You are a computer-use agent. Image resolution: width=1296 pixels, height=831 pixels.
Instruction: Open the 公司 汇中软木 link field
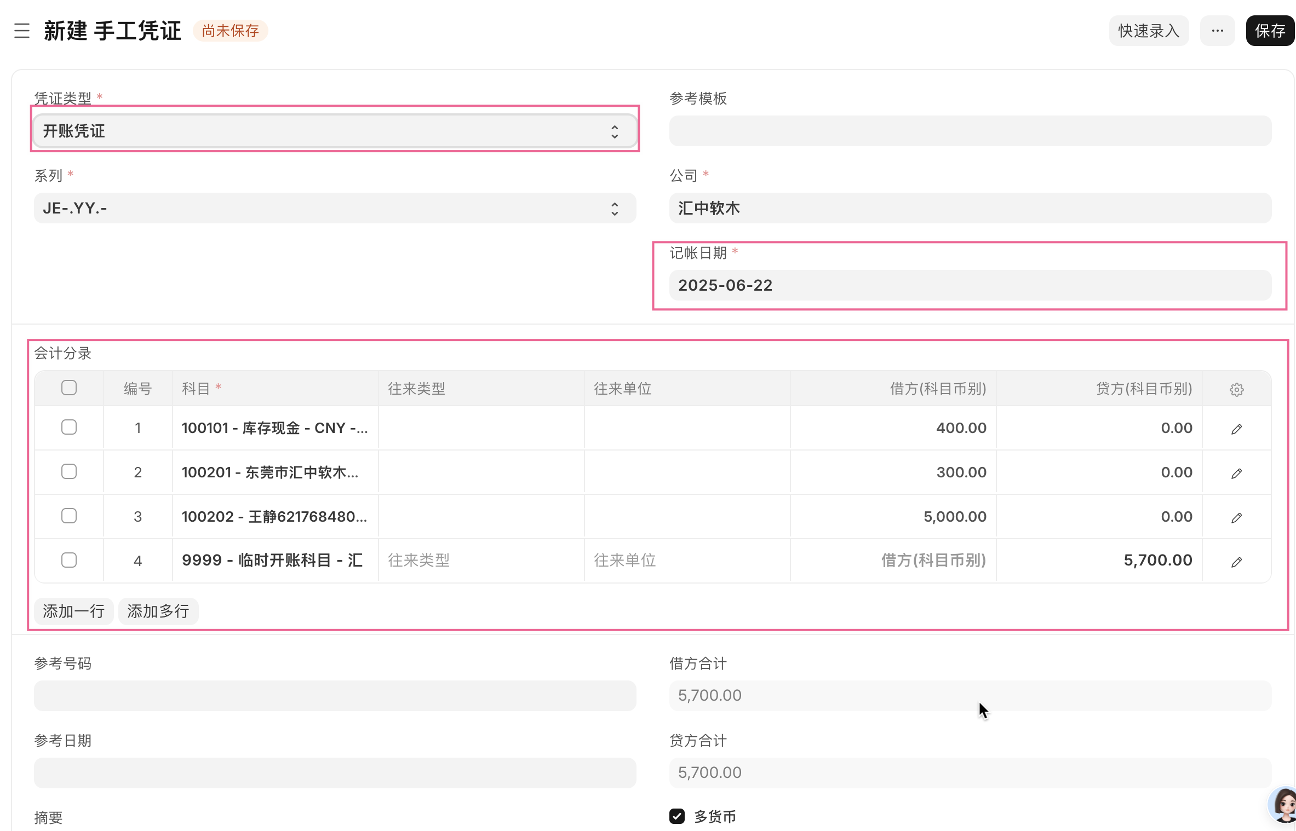click(x=970, y=208)
